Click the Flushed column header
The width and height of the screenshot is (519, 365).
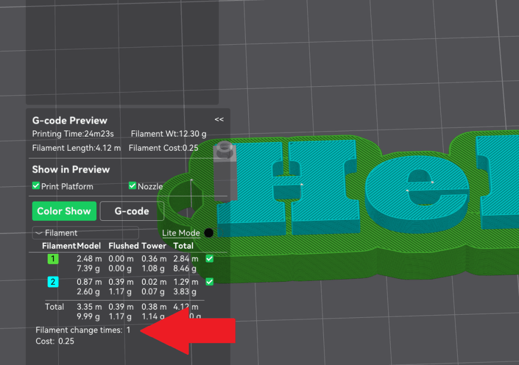click(124, 246)
